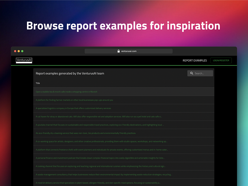Click the yellow minimize window button

click(x=19, y=51)
